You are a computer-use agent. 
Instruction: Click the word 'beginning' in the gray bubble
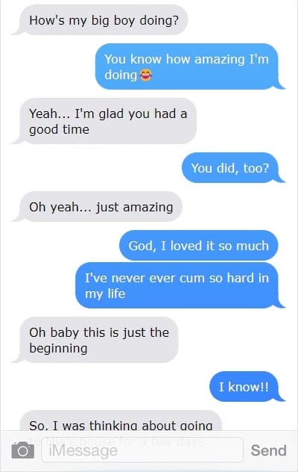click(58, 349)
